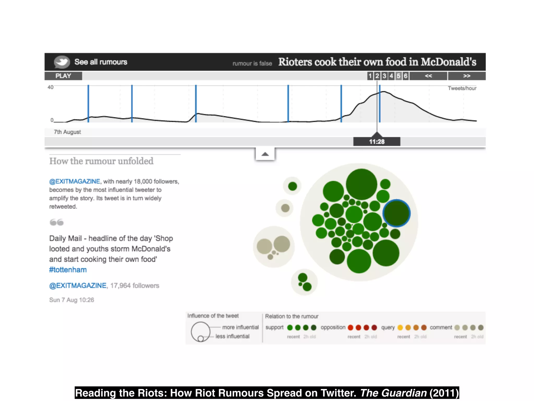
Task: Click the 'less influential' legend label
Action: [x=232, y=336]
